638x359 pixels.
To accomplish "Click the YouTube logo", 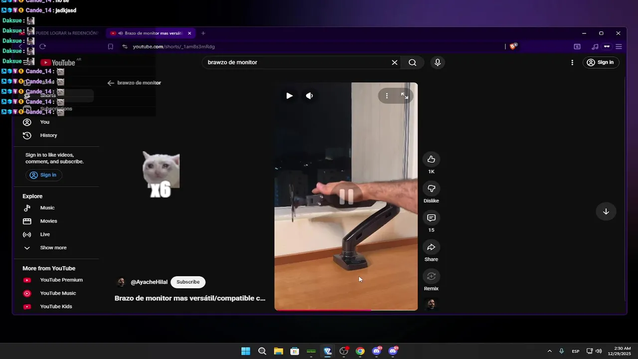I will click(x=58, y=62).
